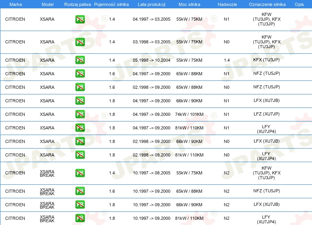Click fuel icon in XSARA BREAK 1.4 row
This screenshot has width=312, height=225.
80,173
